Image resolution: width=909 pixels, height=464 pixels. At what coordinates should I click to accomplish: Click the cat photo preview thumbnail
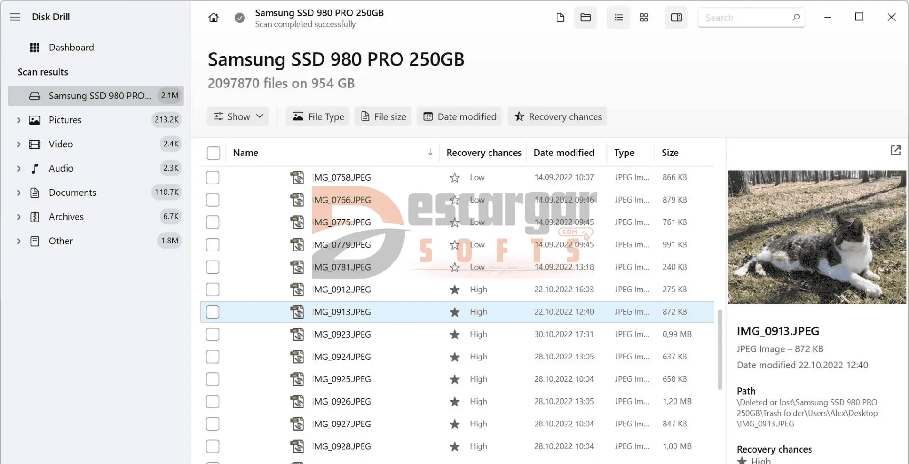(817, 237)
